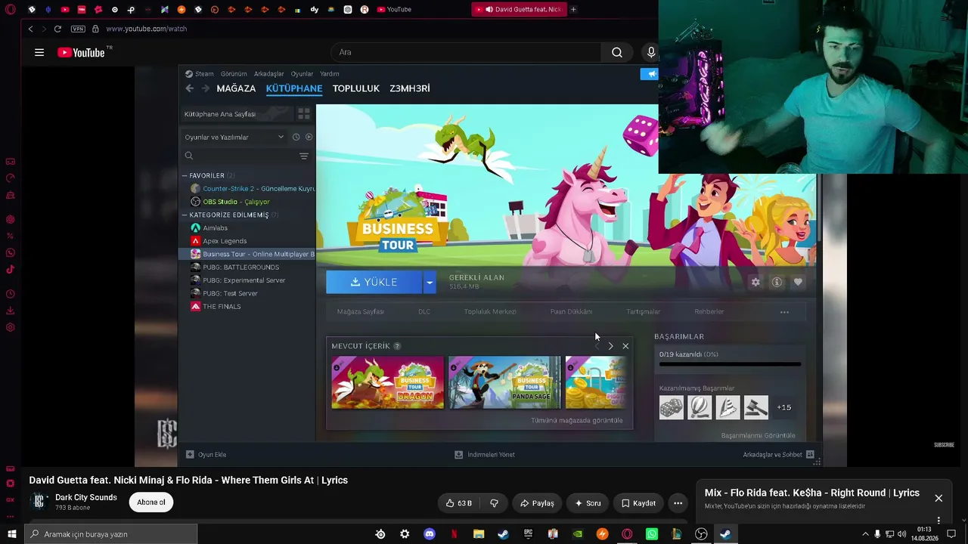Go forward in Steam navigation
This screenshot has height=544, width=968.
205,88
